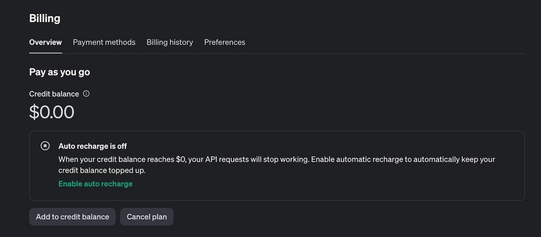Click the Pay as you go heading

[60, 72]
